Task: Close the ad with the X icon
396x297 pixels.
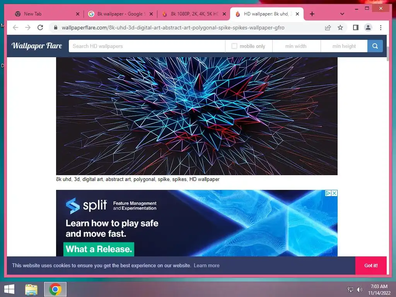Action: click(335, 193)
